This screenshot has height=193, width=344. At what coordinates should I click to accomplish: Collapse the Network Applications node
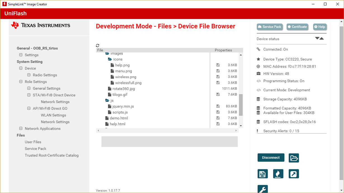21,128
